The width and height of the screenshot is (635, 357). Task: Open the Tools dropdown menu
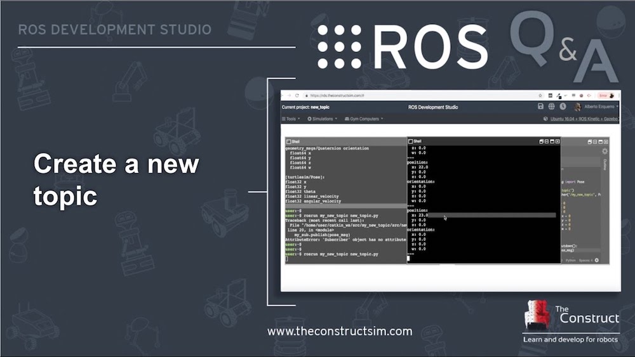291,119
